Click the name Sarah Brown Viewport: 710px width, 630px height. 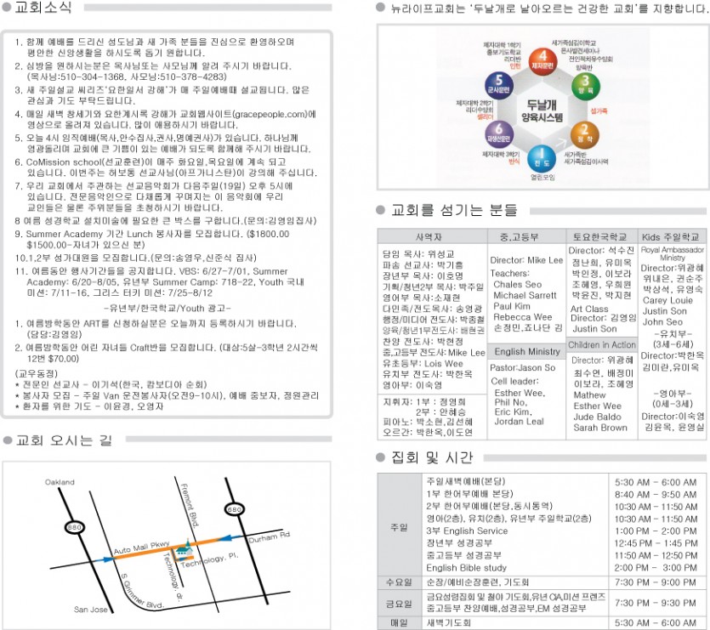[x=600, y=428]
